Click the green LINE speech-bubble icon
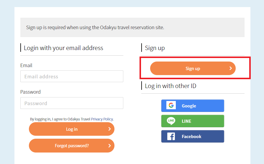This screenshot has width=264, height=164. click(x=171, y=121)
